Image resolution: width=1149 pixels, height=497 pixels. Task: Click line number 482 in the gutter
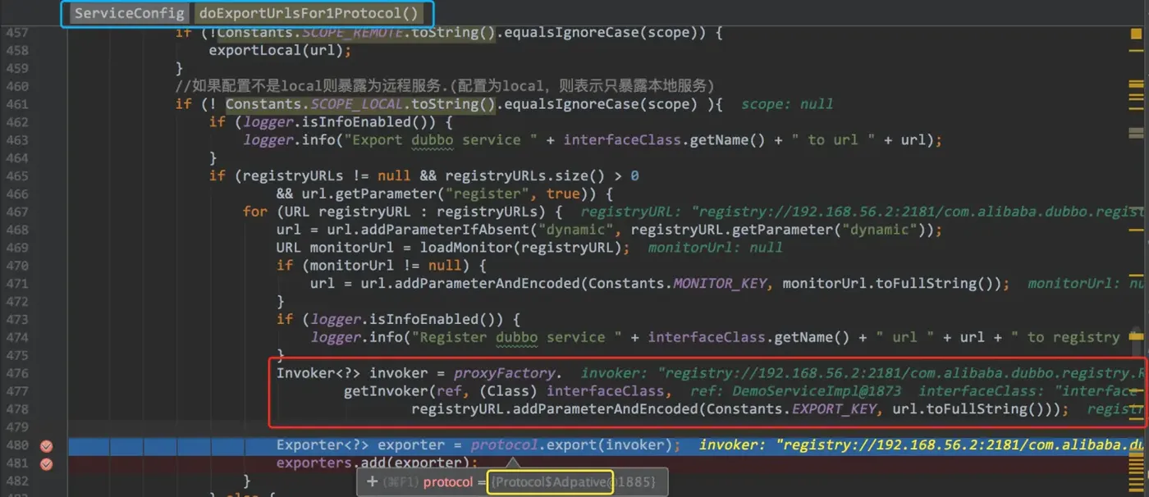click(x=17, y=481)
